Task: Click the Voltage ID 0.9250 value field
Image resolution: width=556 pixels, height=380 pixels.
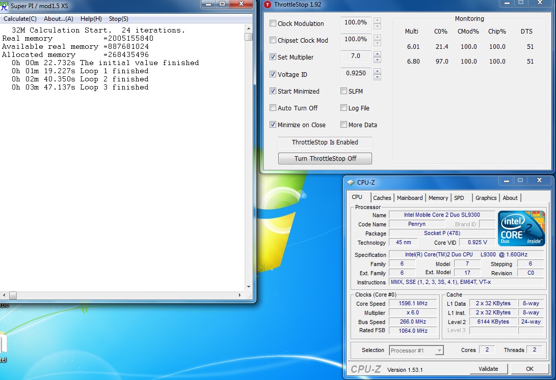Action: pyautogui.click(x=356, y=73)
